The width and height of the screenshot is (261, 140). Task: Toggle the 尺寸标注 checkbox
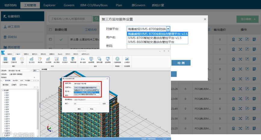pyautogui.click(x=20, y=85)
